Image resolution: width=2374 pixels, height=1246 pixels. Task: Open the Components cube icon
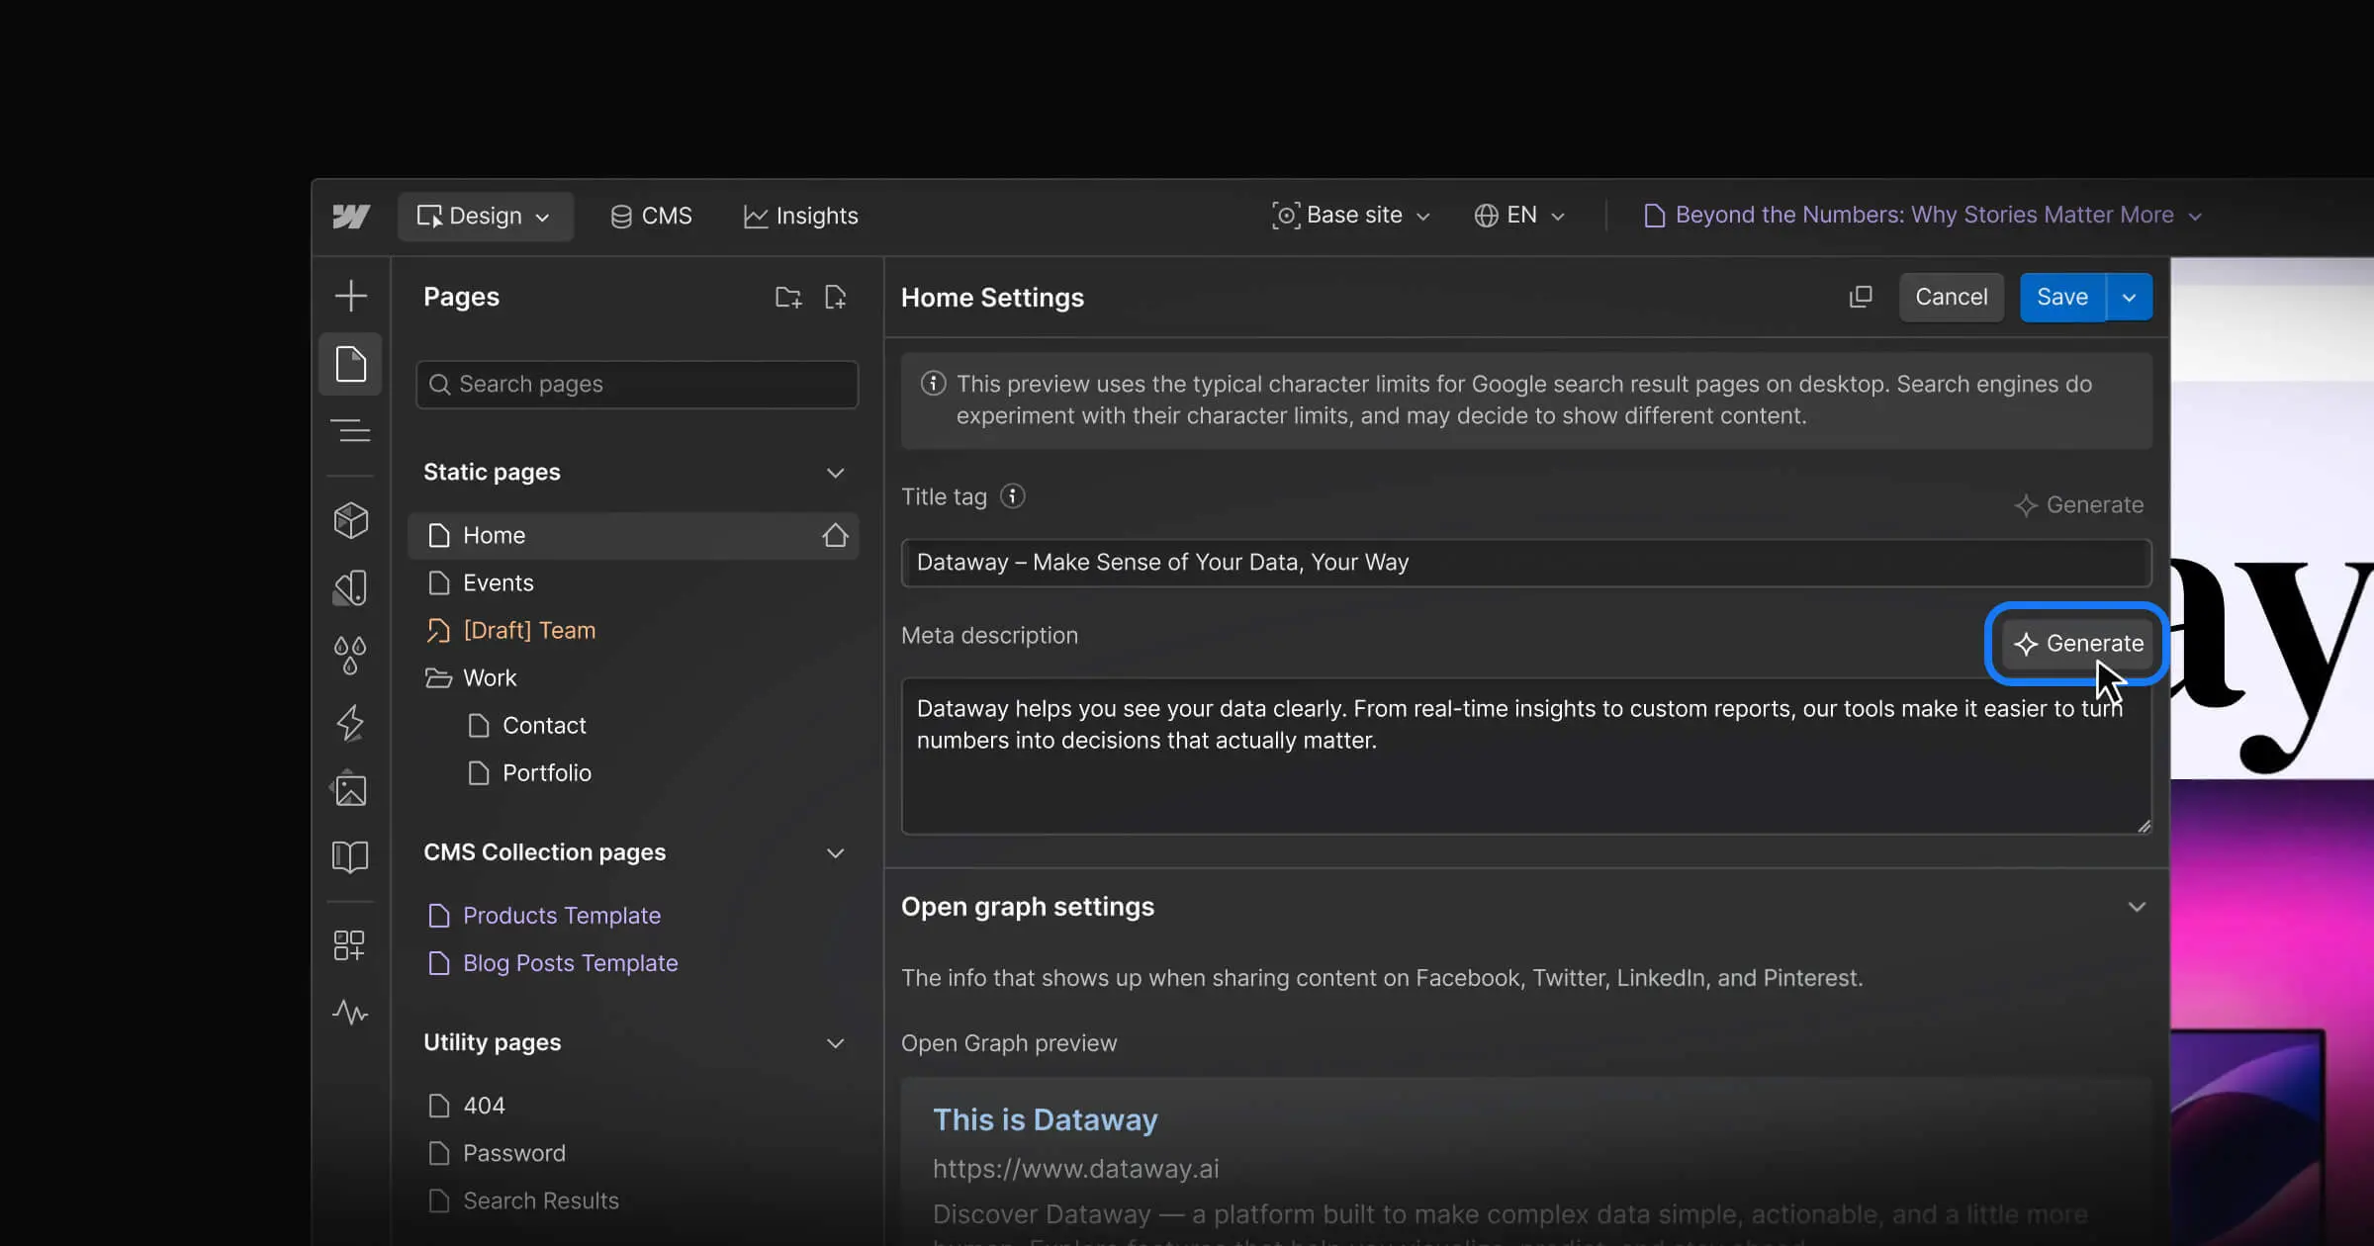coord(350,520)
